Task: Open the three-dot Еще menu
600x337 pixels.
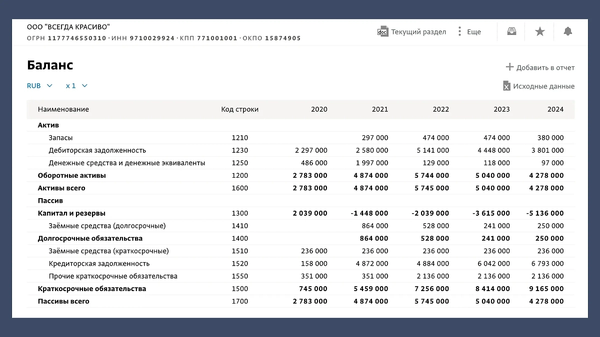Action: click(459, 31)
